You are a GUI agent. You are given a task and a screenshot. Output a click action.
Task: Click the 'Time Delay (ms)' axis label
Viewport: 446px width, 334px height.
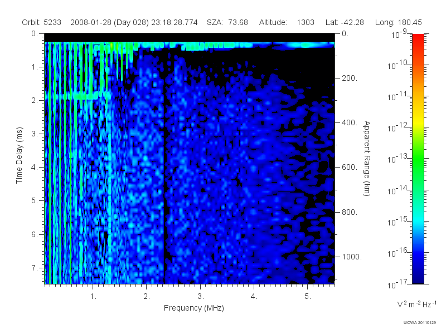[x=19, y=155]
